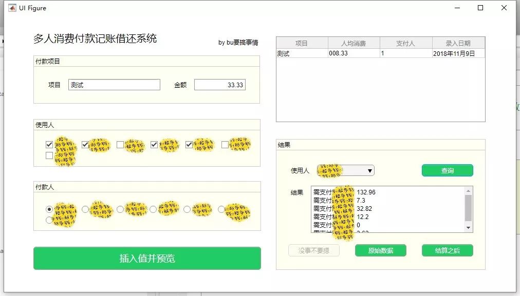Image resolution: width=520 pixels, height=296 pixels.
Task: Click the down arrow of the results scrollbar
Action: (468, 227)
